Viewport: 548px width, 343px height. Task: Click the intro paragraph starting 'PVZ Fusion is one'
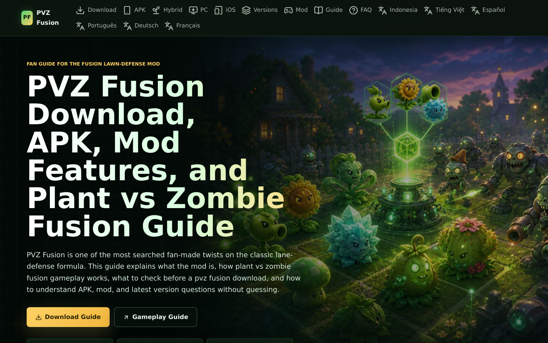point(164,272)
